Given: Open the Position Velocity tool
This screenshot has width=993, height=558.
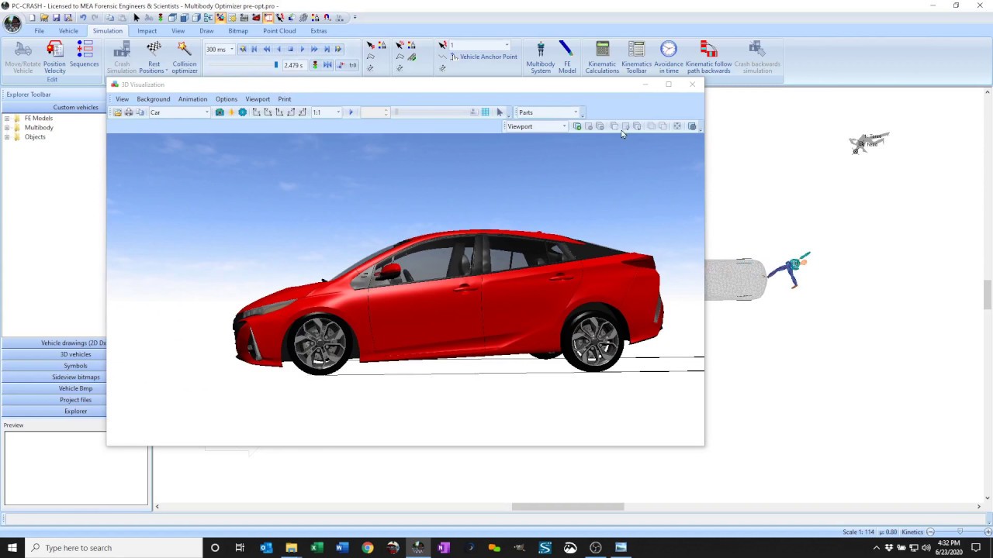Looking at the screenshot, I should [x=54, y=57].
